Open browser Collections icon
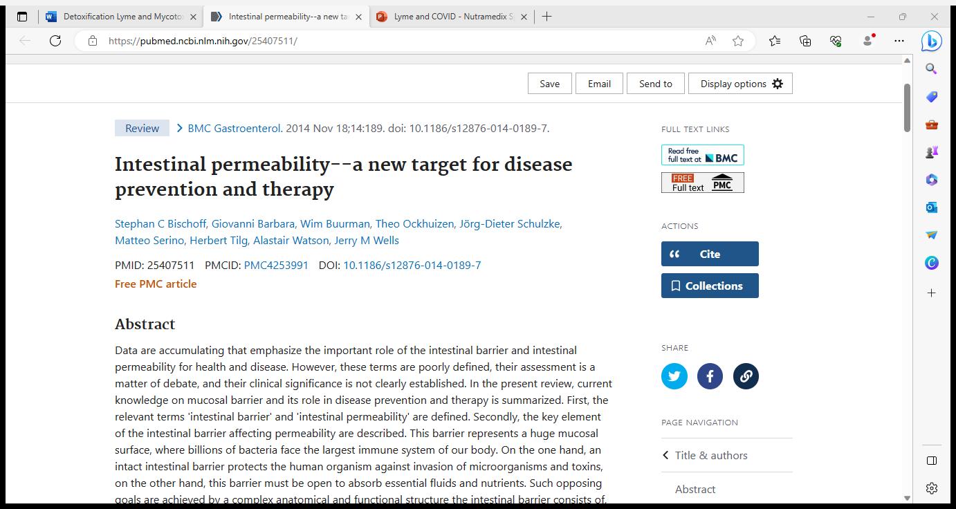Viewport: 956px width, 509px height. [805, 41]
